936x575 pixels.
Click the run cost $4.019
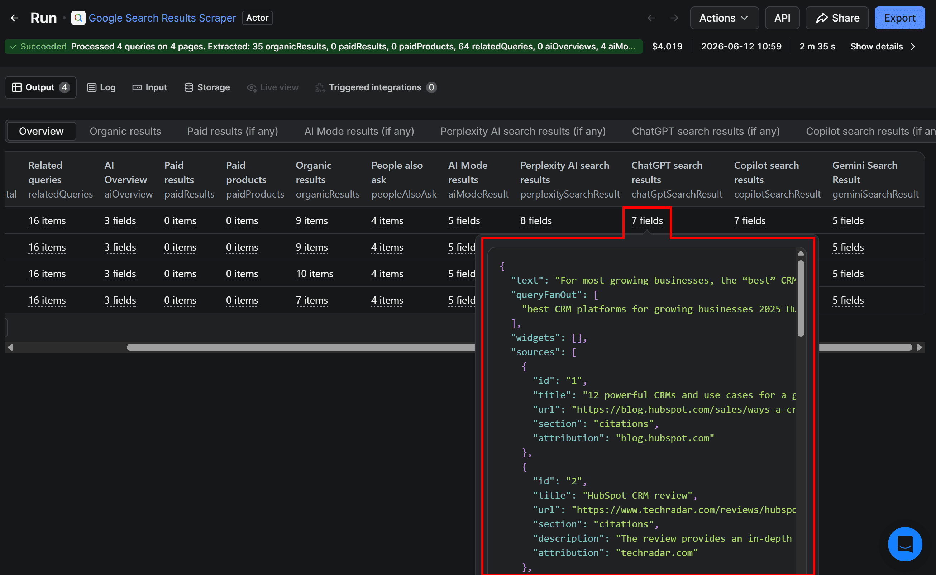point(667,46)
